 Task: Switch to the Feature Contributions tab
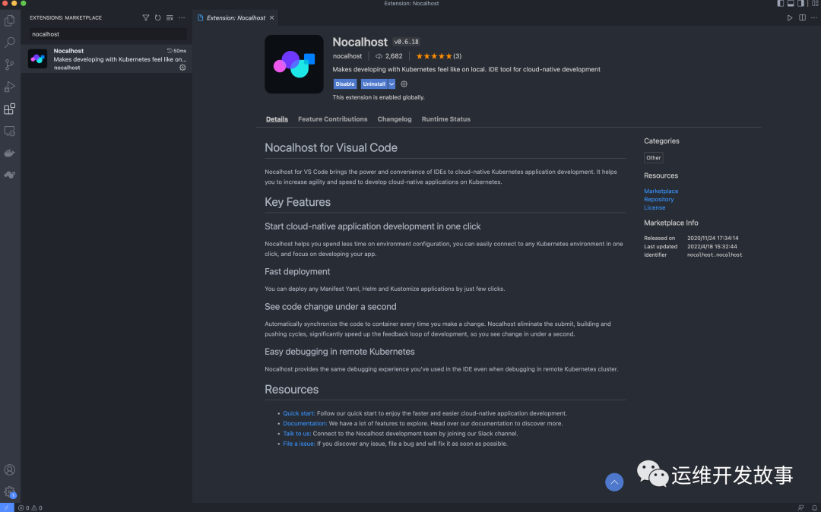tap(332, 119)
